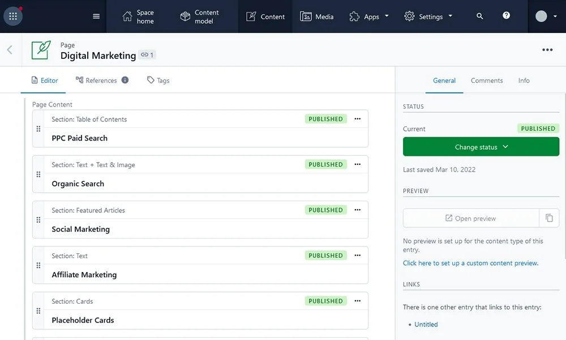Go back using the left chevron

click(10, 50)
